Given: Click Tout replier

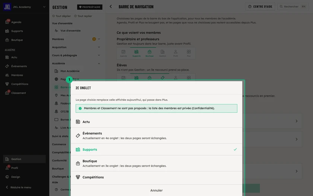Looking at the screenshot, I should (83, 16).
